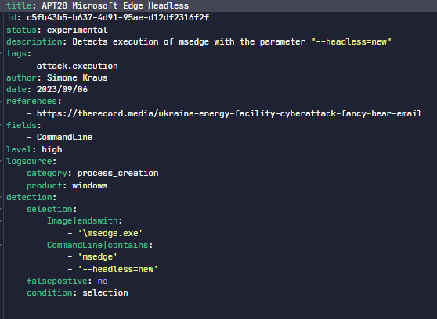The height and width of the screenshot is (319, 437).
Task: Click the 'fields' key
Action: coord(21,126)
